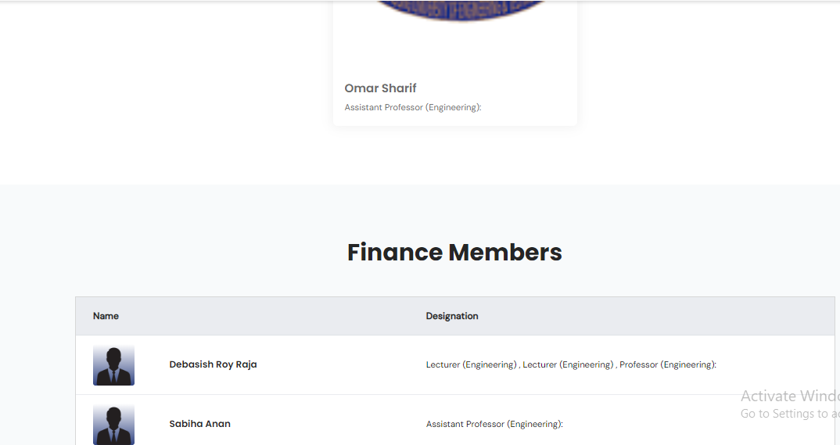Click the Activate Windows watermark text

(x=789, y=396)
